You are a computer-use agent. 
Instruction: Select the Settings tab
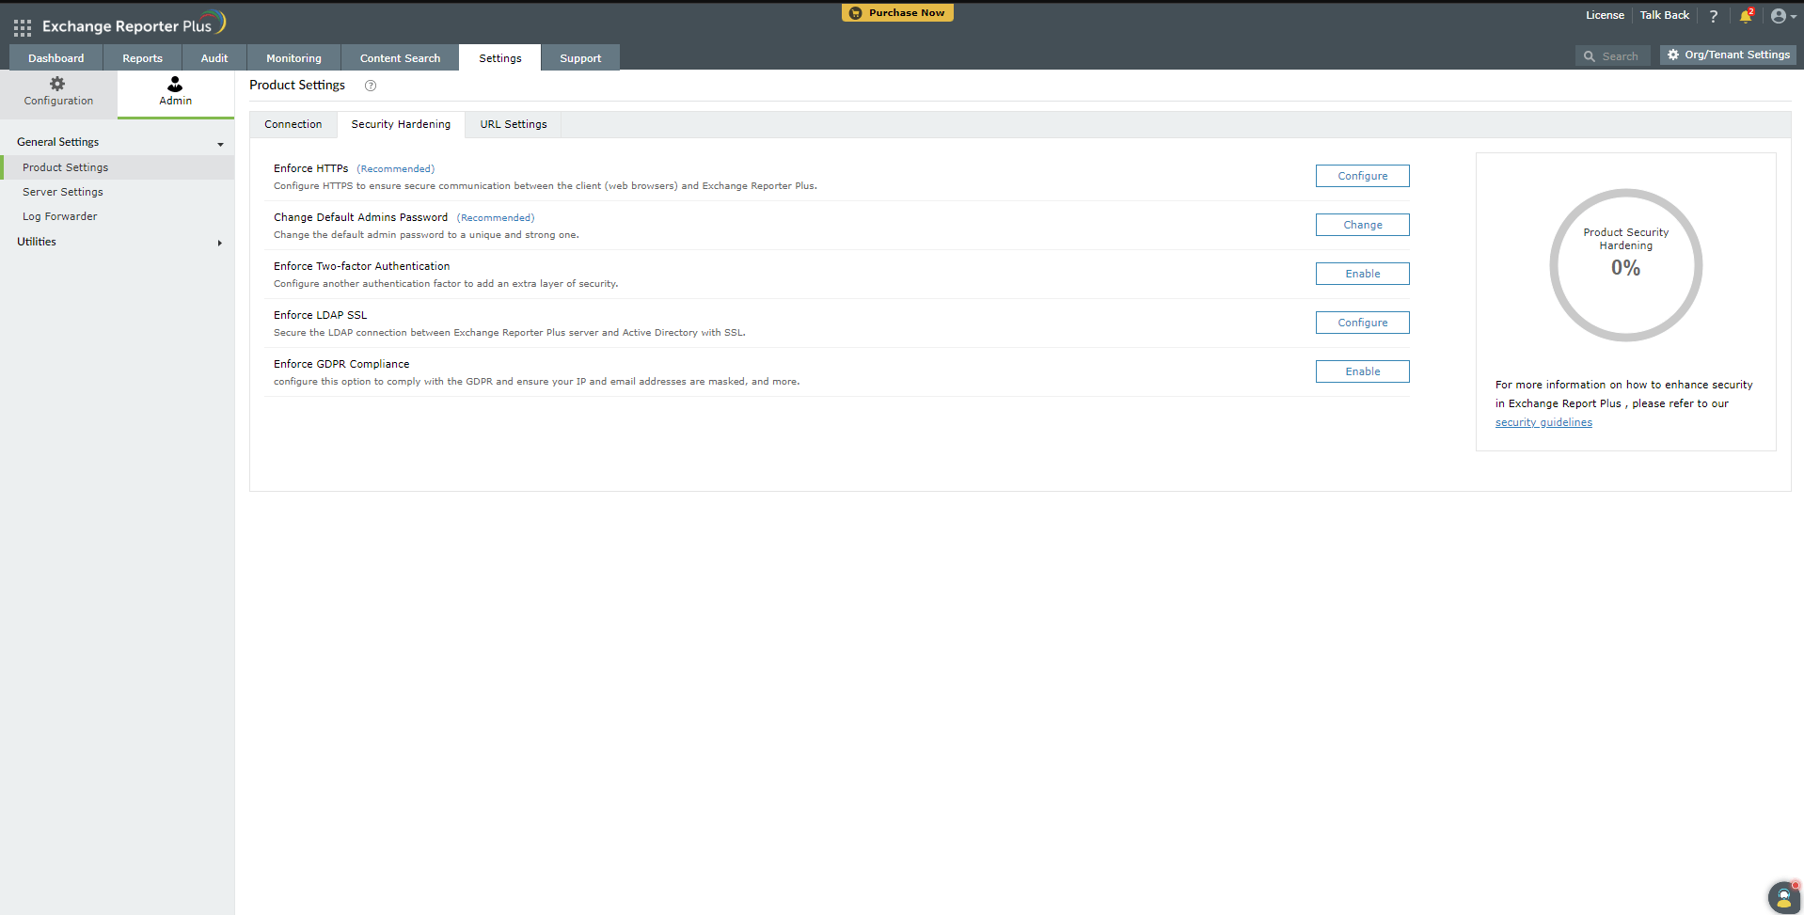[x=500, y=57]
